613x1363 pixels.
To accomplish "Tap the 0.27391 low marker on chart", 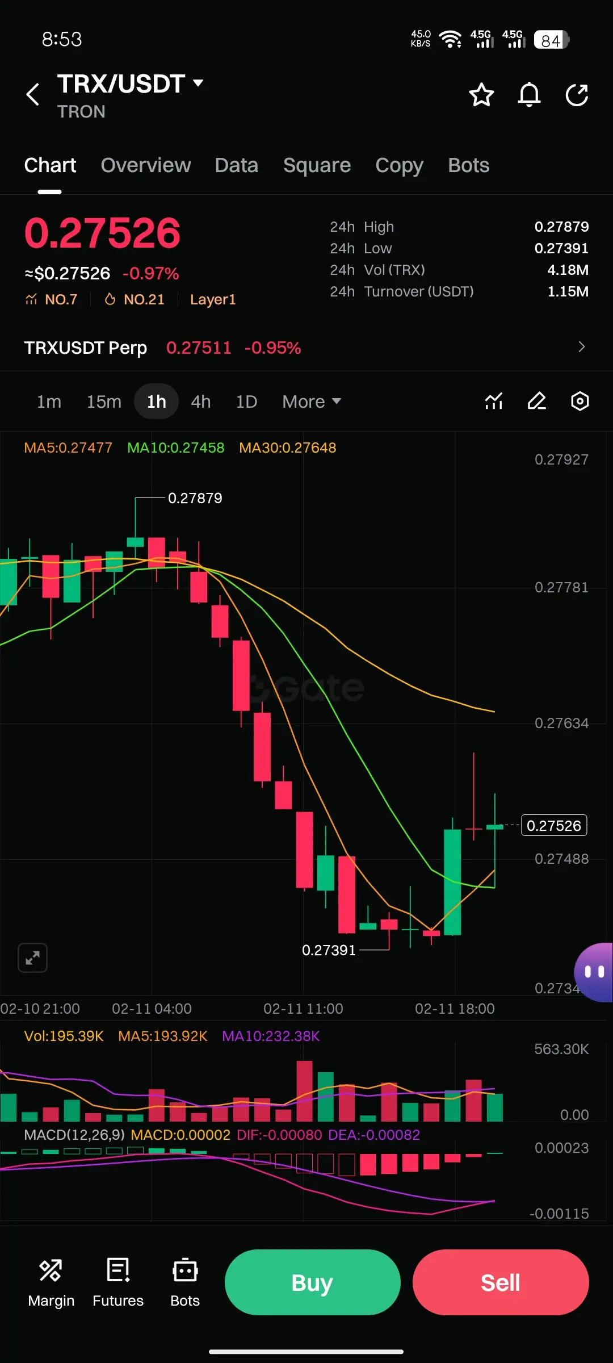I will pyautogui.click(x=329, y=950).
